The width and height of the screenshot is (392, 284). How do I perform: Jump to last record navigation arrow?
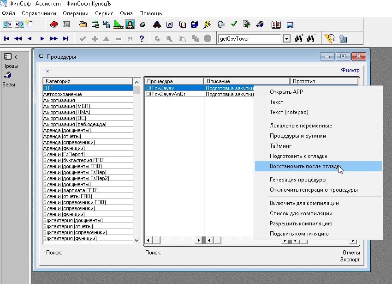[x=65, y=39]
